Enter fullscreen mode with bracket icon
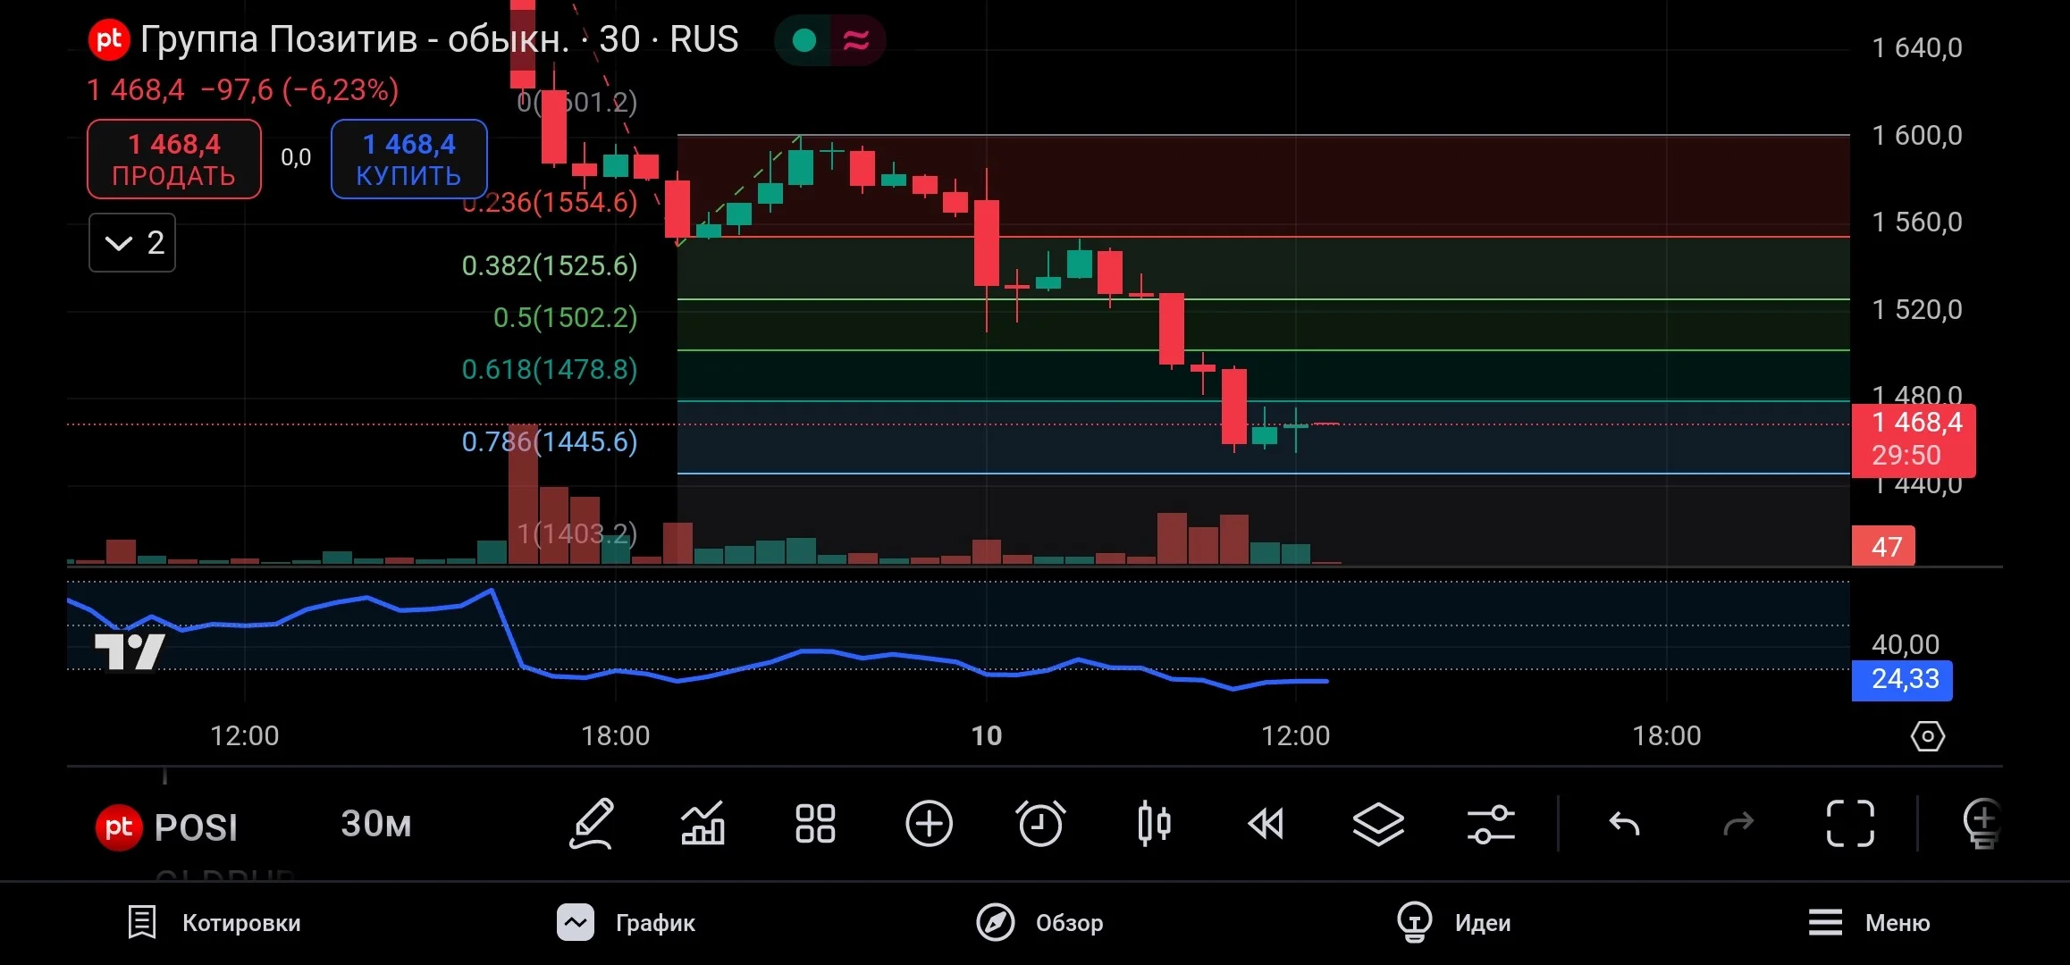2070x965 pixels. [x=1850, y=823]
